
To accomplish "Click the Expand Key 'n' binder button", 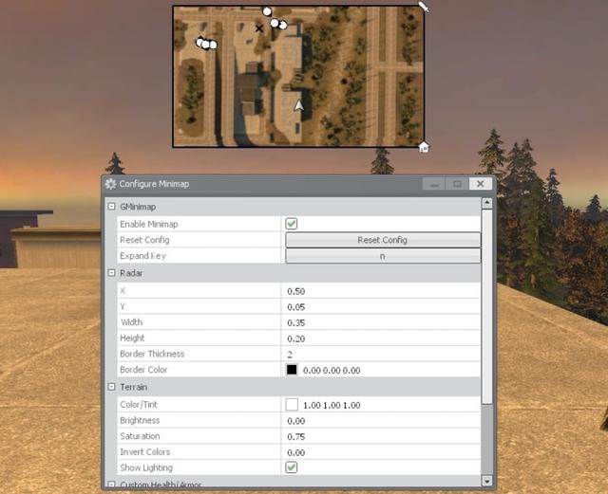I will click(x=382, y=256).
